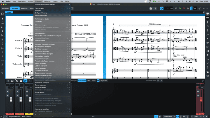Deactivate all mutes with m button
Screen dimensions: 210x118
pyautogui.click(x=158, y=81)
